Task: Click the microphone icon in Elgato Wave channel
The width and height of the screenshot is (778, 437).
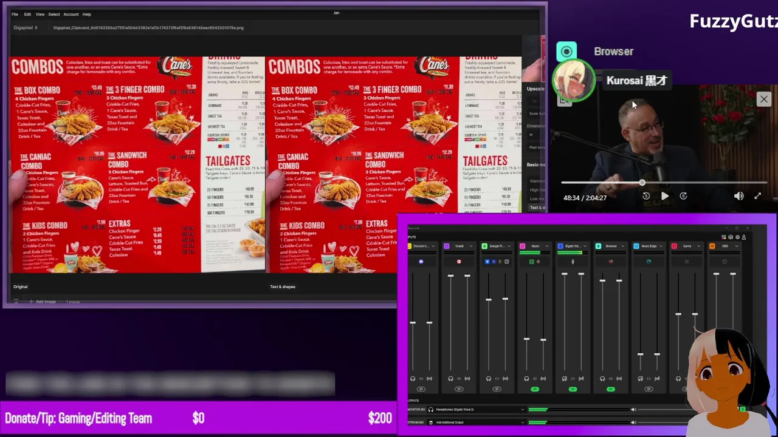Action: tap(573, 262)
